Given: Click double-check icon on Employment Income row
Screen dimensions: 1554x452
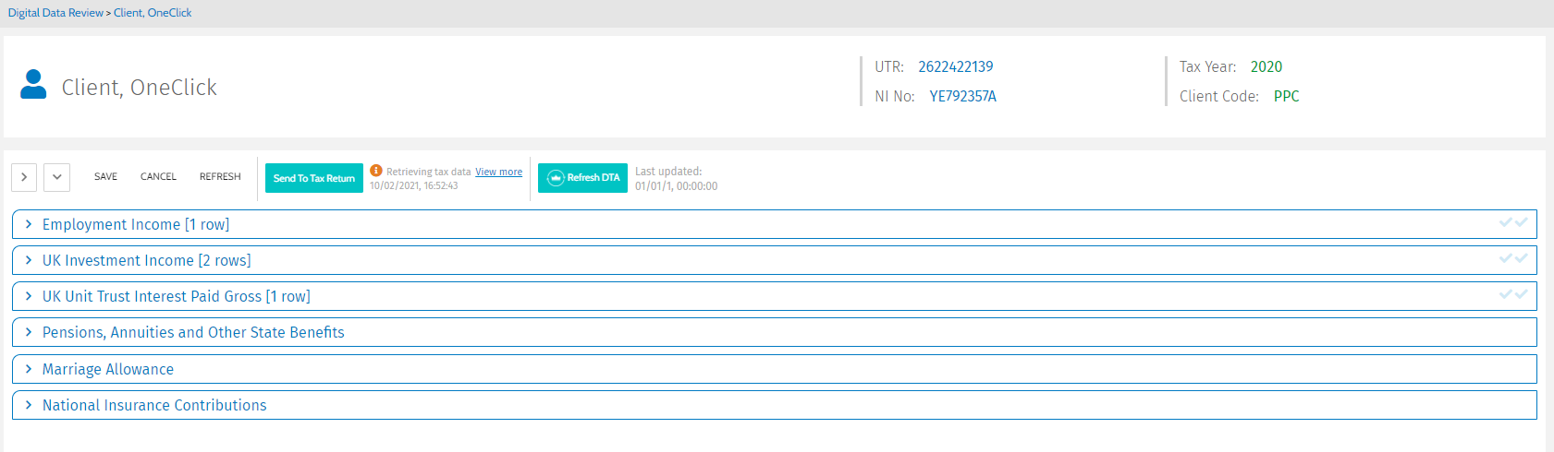Looking at the screenshot, I should pyautogui.click(x=1513, y=222).
